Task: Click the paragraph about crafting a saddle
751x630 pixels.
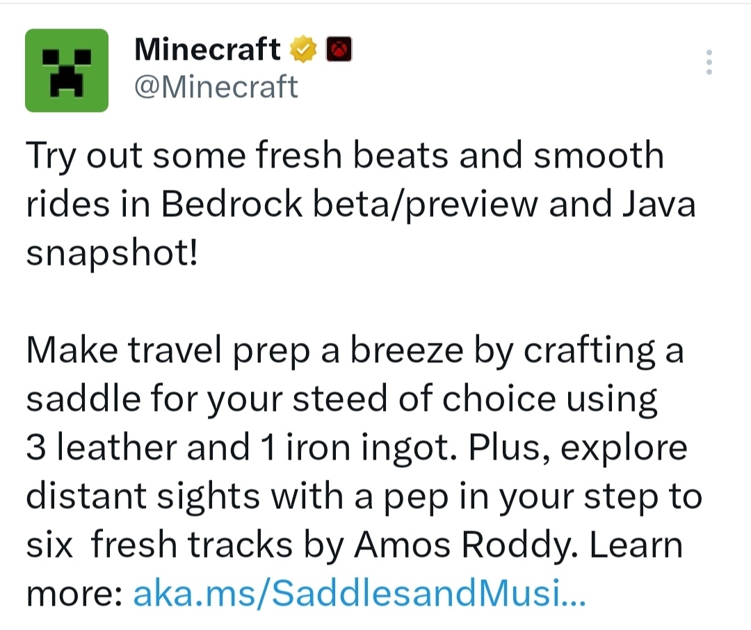Action: click(x=364, y=471)
